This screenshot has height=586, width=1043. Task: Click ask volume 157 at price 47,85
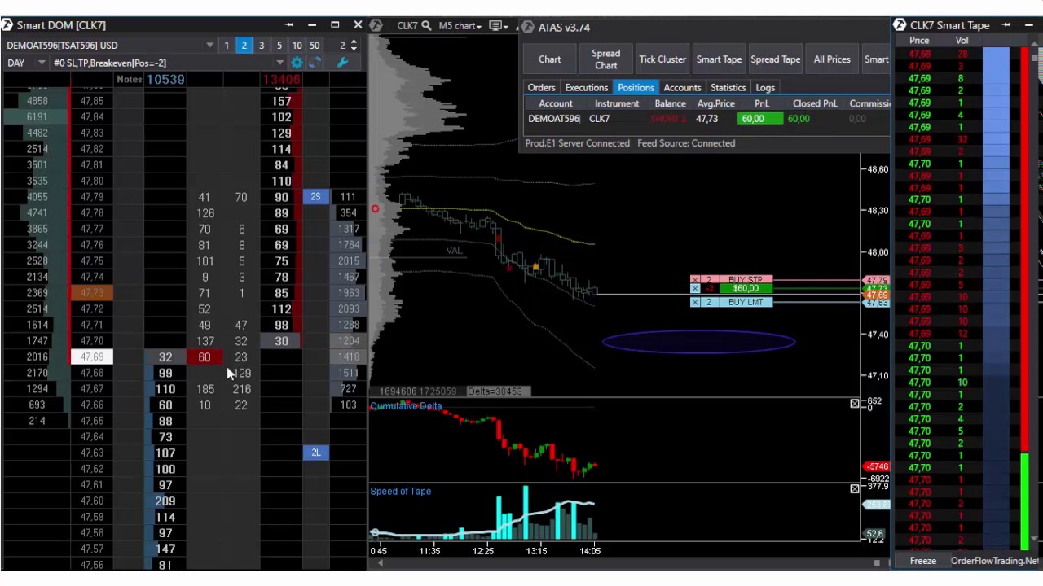coord(281,102)
